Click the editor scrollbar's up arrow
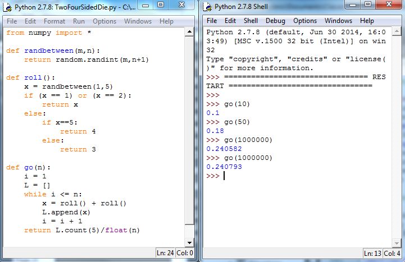405x262 pixels. [x=189, y=33]
